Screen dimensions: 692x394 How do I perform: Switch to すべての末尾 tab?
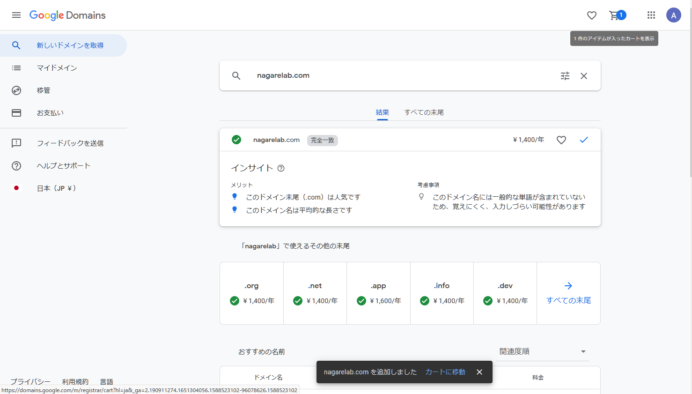coord(424,112)
